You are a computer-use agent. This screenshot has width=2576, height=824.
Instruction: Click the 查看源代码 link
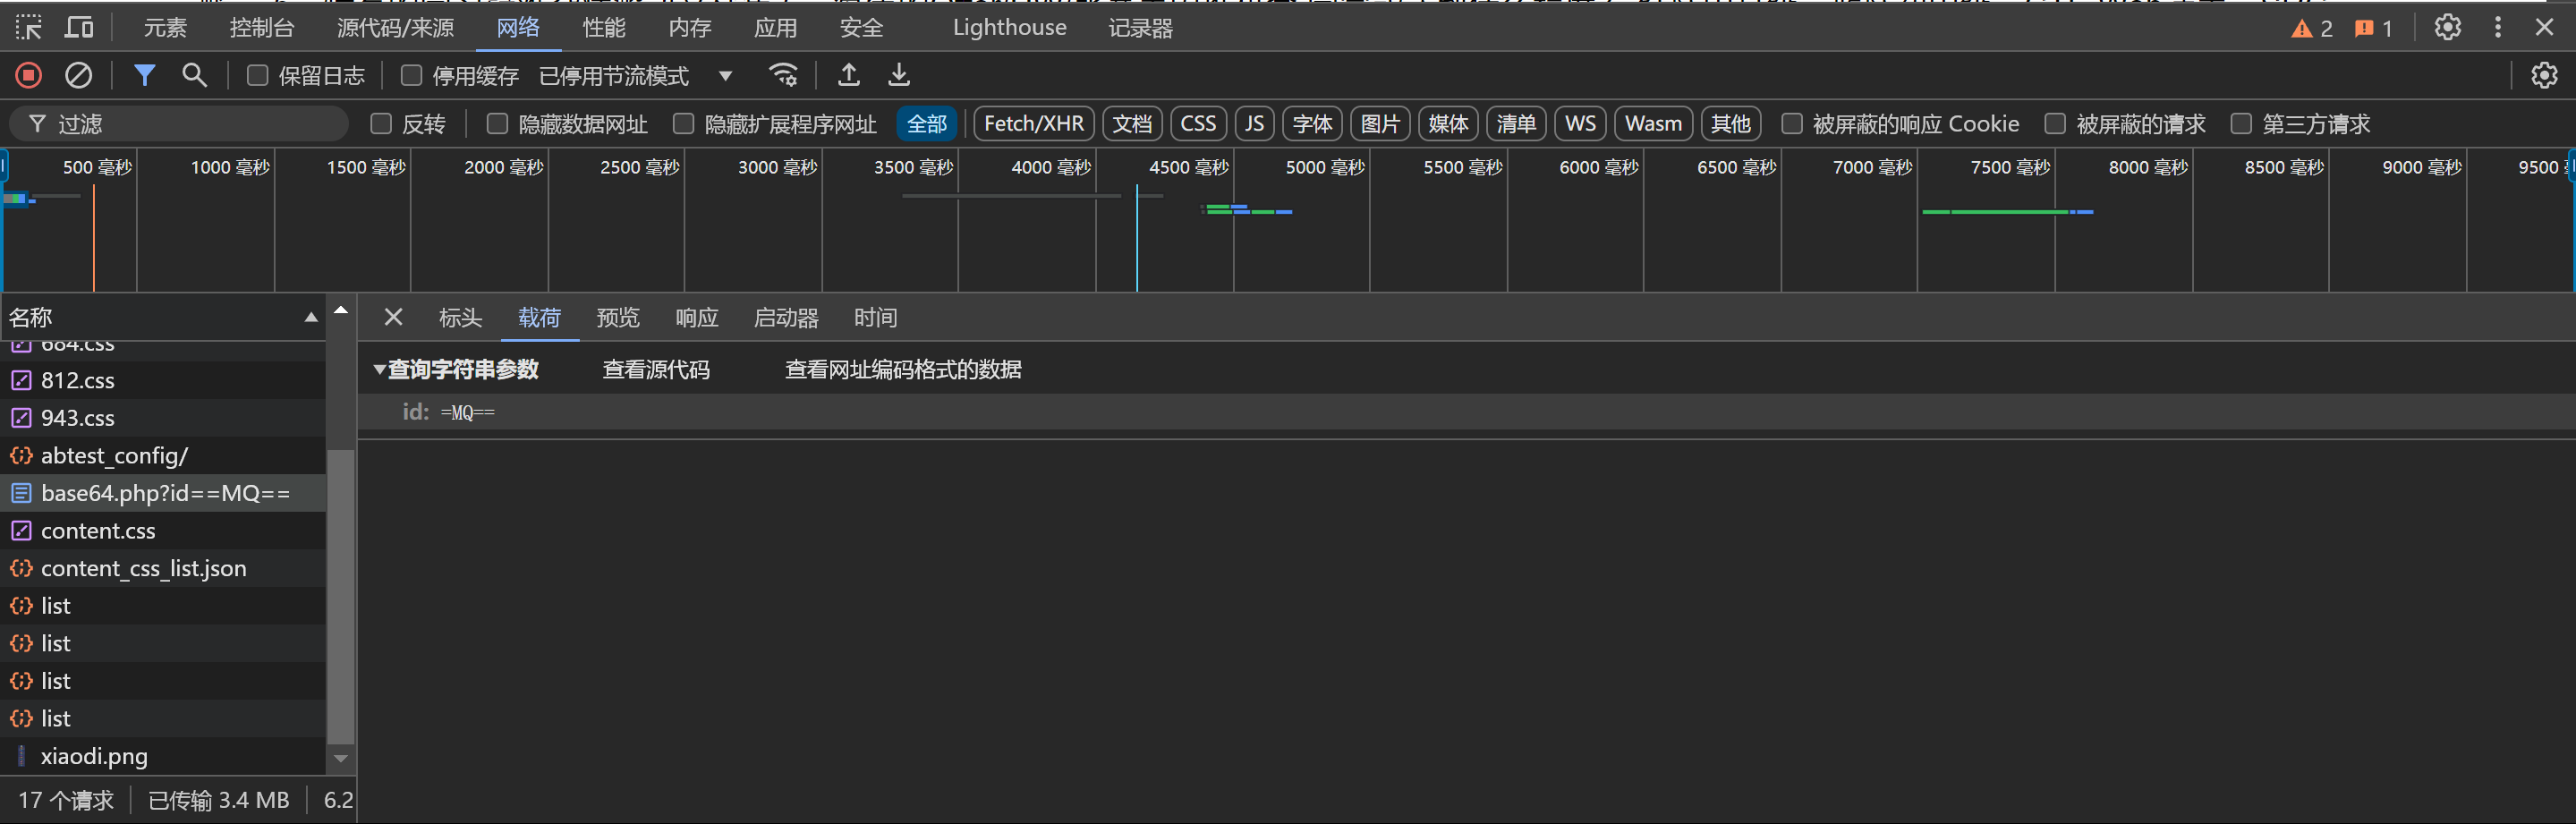656,370
